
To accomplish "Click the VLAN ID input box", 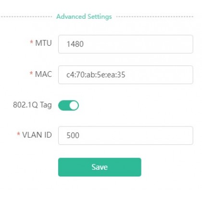I will click(126, 136).
